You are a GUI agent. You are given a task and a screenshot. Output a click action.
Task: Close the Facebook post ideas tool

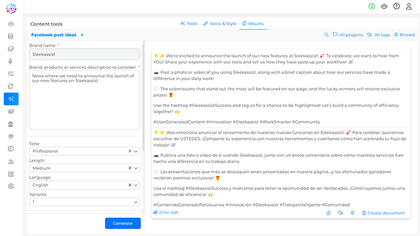pyautogui.click(x=82, y=35)
